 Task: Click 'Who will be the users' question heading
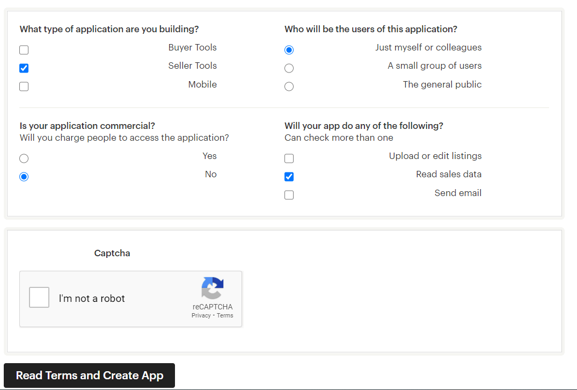370,29
